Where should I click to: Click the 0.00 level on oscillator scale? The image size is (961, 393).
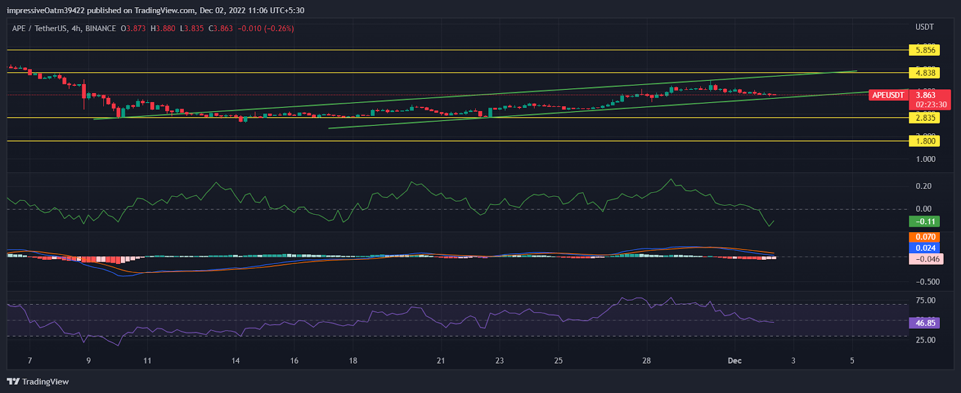point(924,209)
